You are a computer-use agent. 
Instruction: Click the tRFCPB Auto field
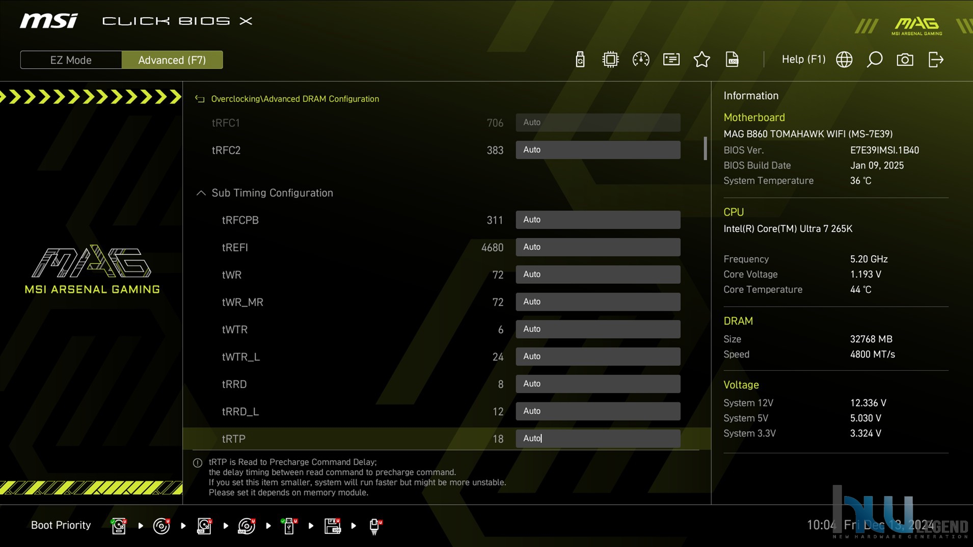click(598, 220)
